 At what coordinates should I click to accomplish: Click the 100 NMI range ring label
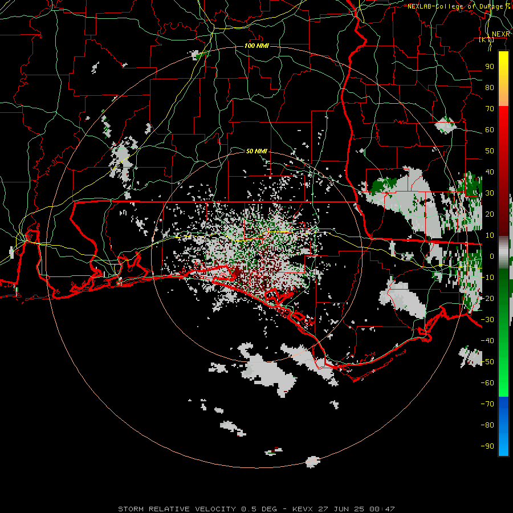tap(256, 46)
